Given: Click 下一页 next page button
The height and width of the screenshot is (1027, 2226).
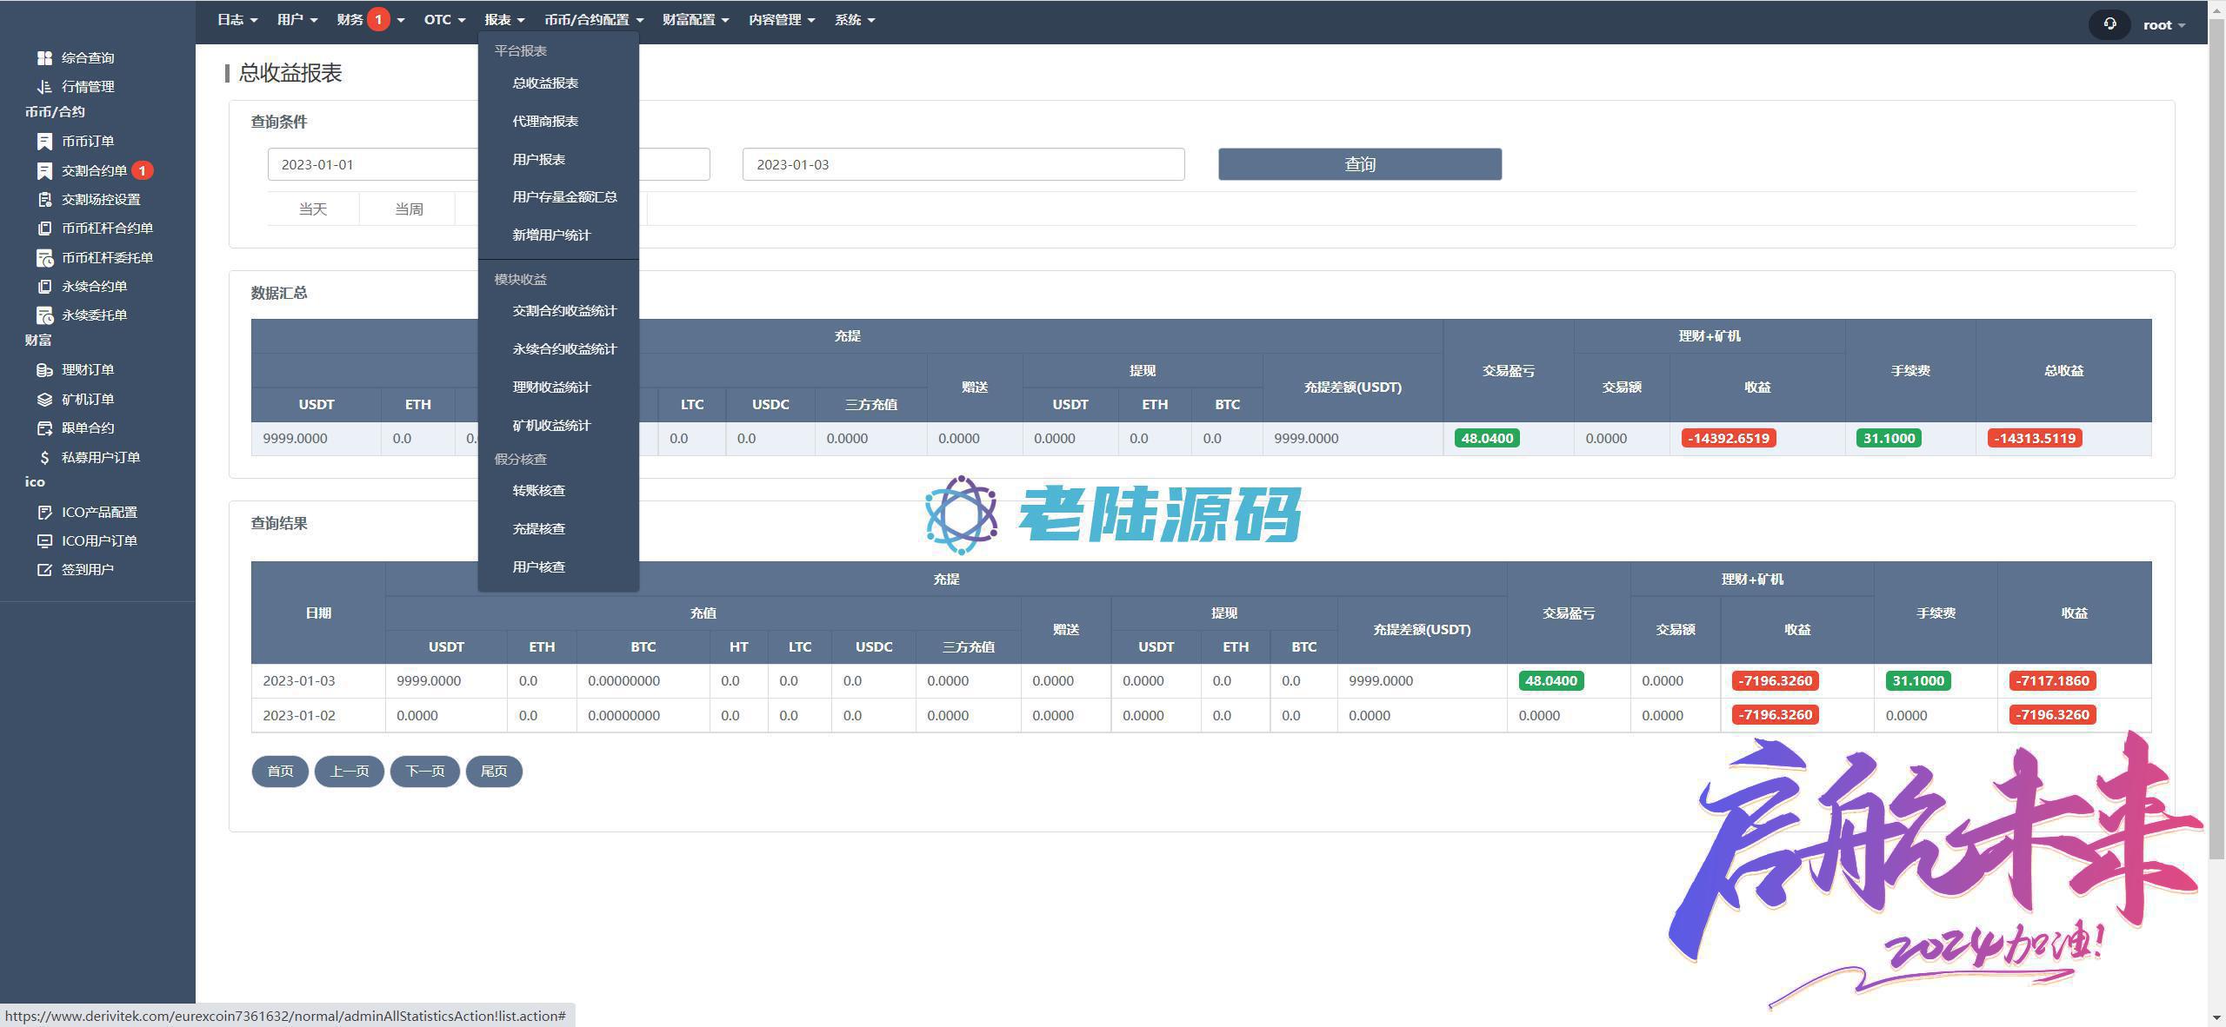Looking at the screenshot, I should point(425,772).
